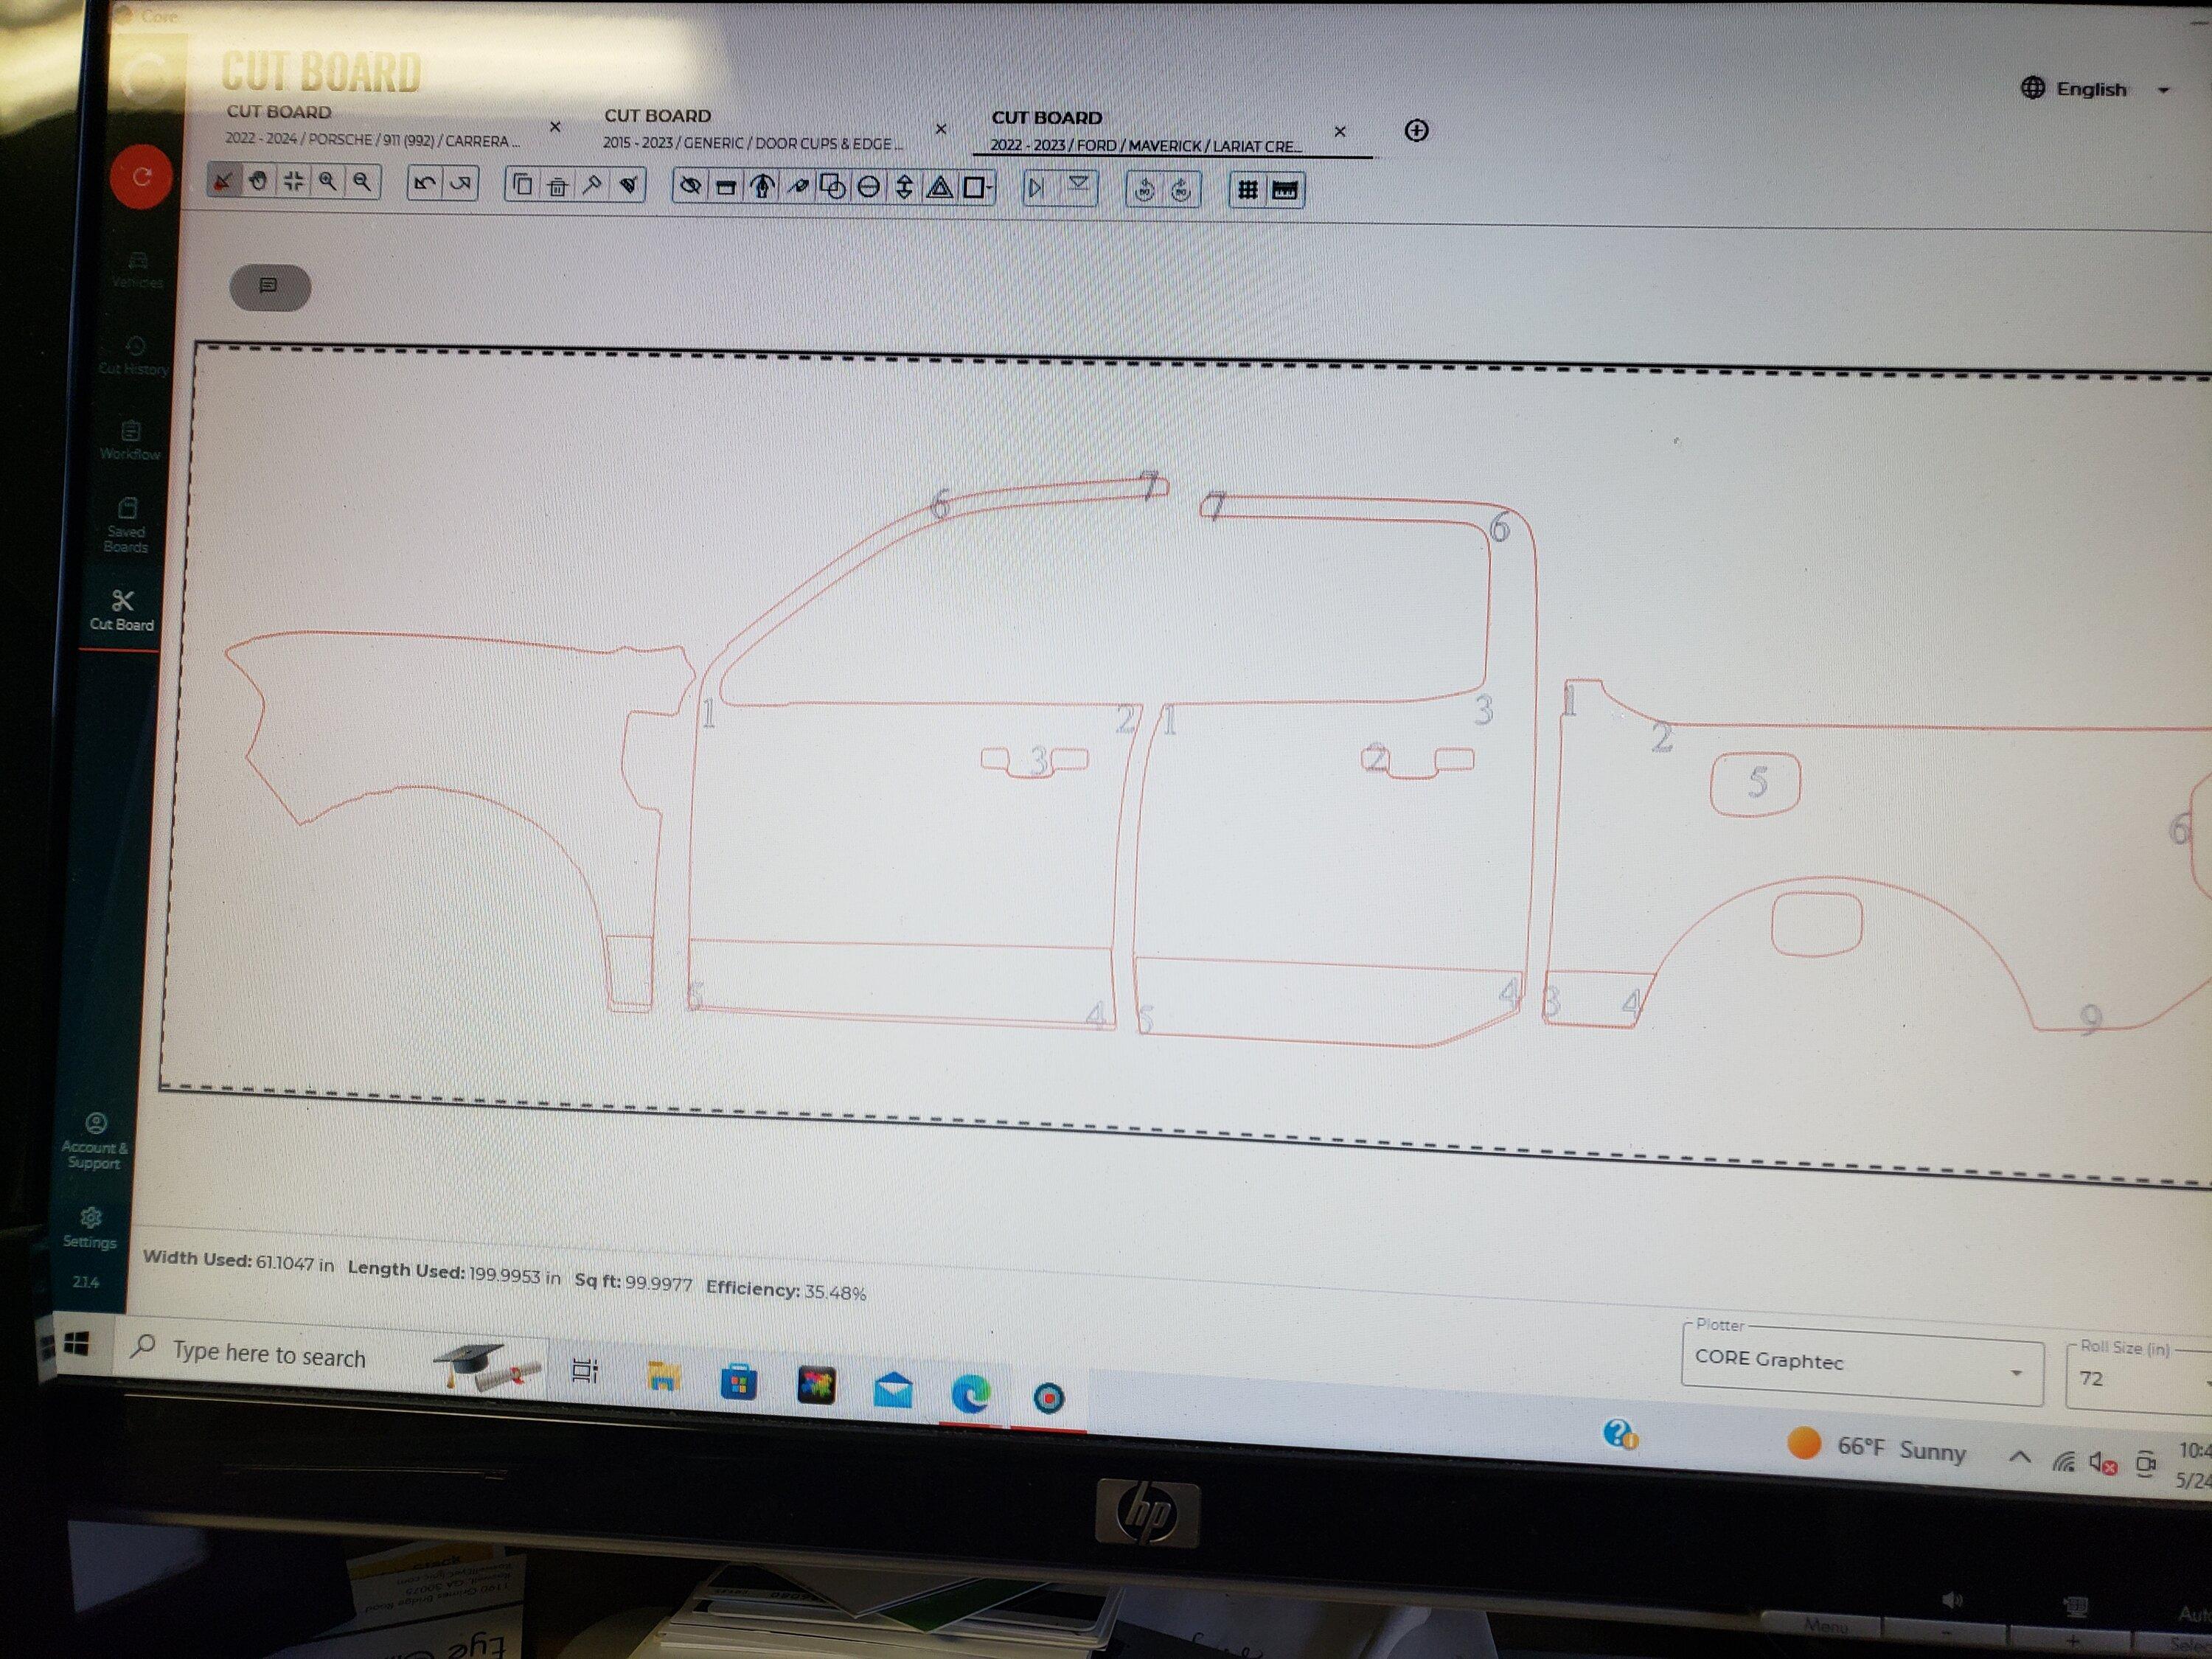
Task: Click the pin tool icon
Action: coord(592,185)
